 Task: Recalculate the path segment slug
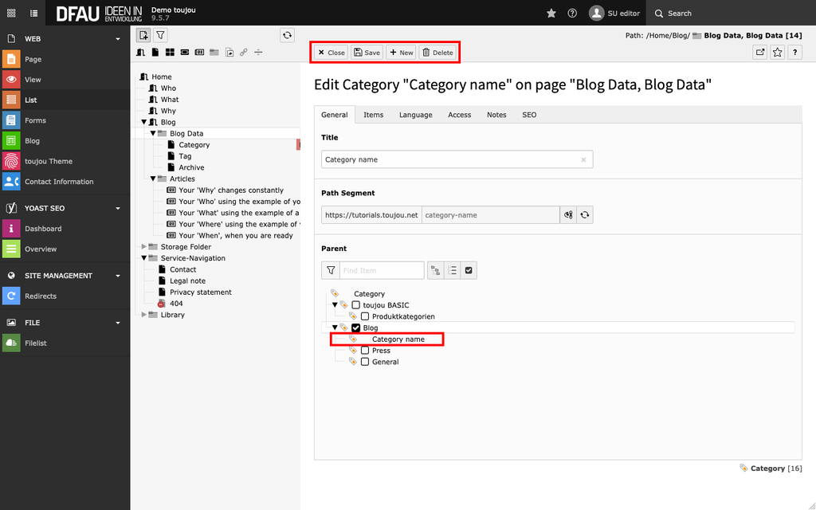click(x=585, y=215)
